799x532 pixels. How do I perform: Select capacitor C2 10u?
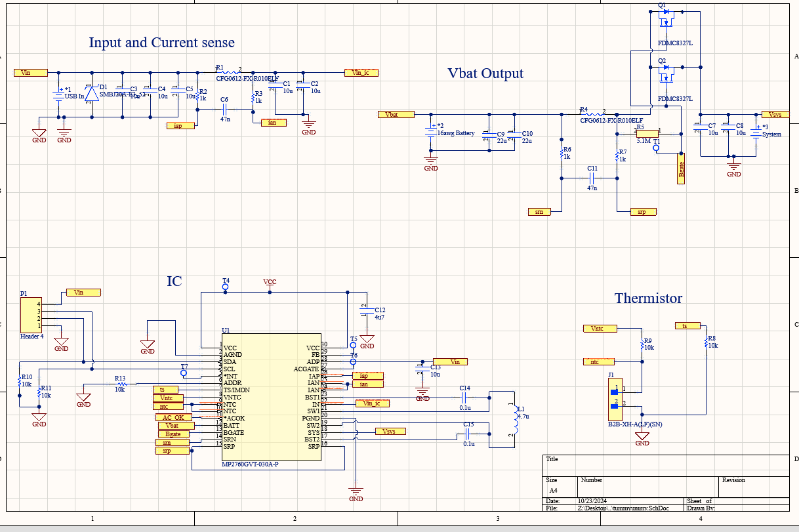303,86
